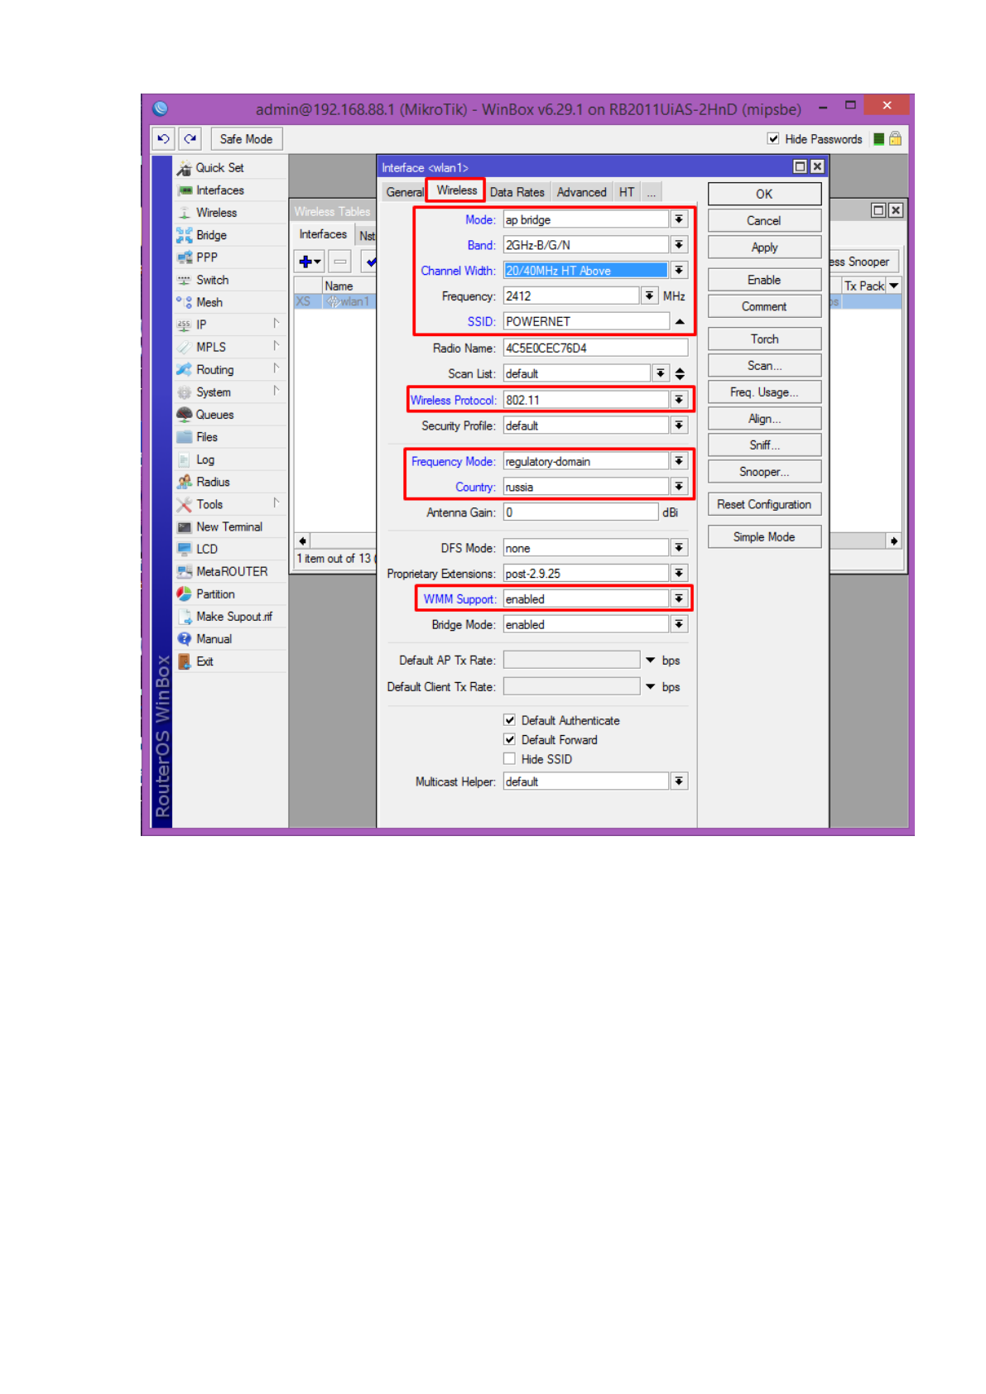Screen dimensions: 986x1394
Task: Open the WMM Support dropdown
Action: 679,598
